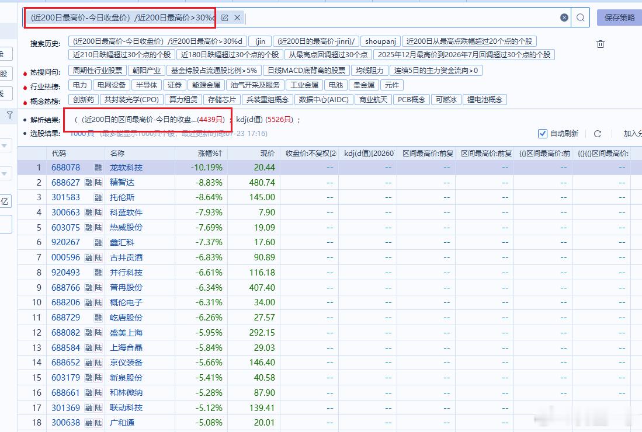Click the 陆 badge in the 普冉股份 row
Viewport: 642px width, 432px height.
coord(98,288)
